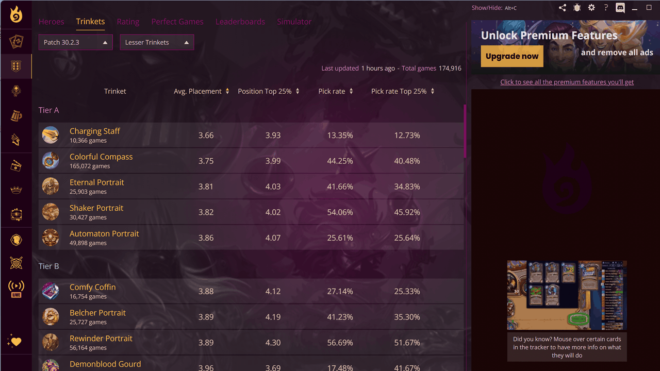Expand the Patch 30.2.3 dropdown
The width and height of the screenshot is (660, 371).
point(75,42)
